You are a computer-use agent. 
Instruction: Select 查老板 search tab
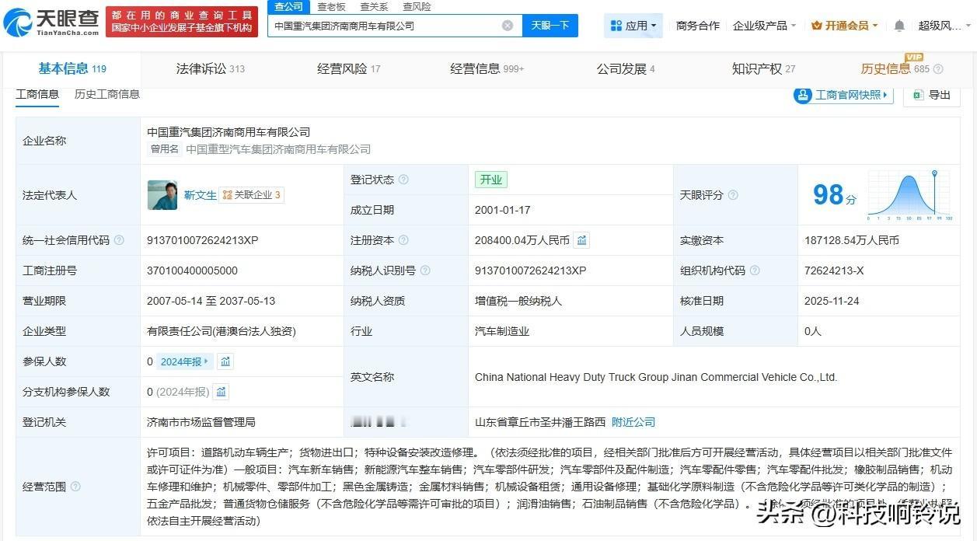click(x=331, y=6)
